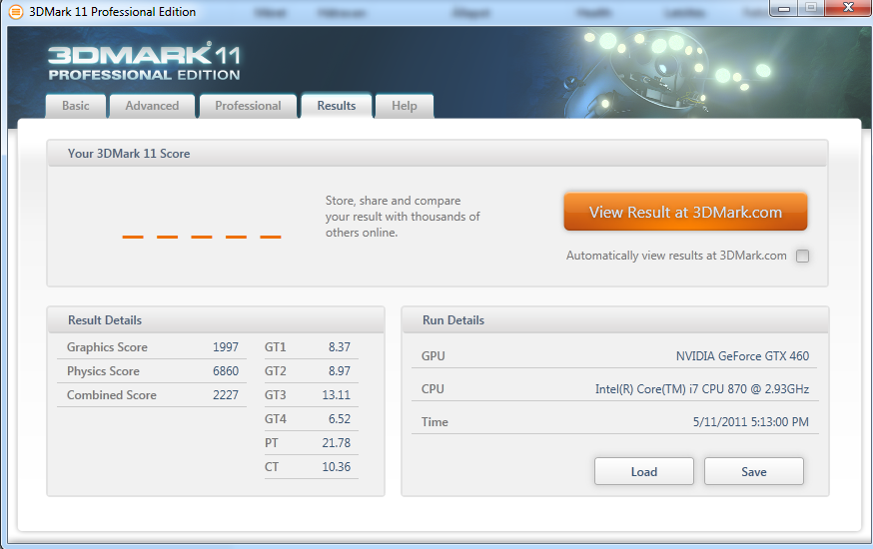
Task: Click the GT4 result 6.52
Action: pos(339,419)
